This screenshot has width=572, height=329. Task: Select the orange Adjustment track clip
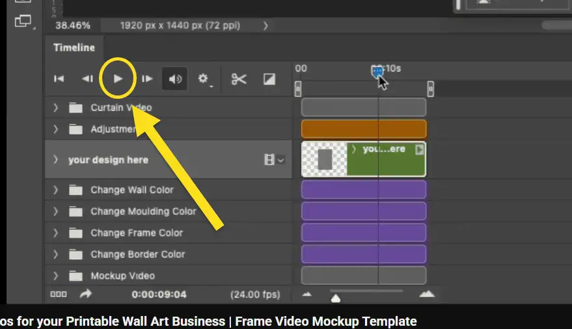(x=363, y=129)
